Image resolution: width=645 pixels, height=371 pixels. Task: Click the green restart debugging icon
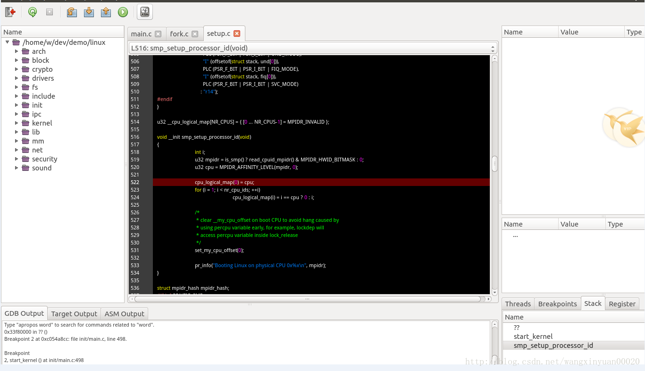[x=33, y=12]
